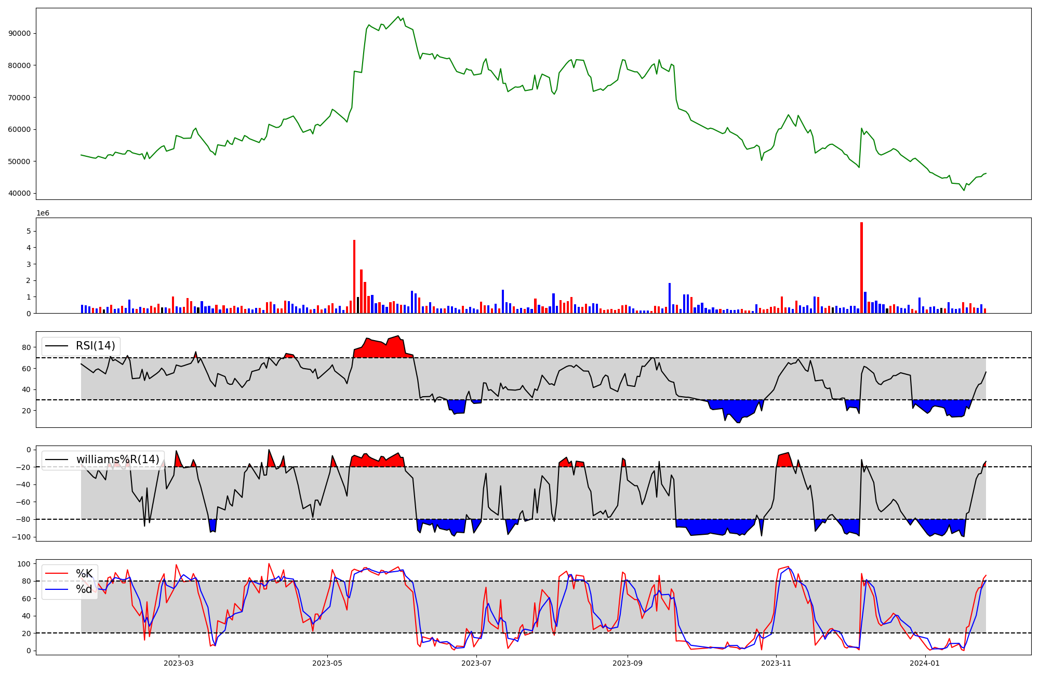Screen dimensions: 1039x675
Task: Click the 2024-01 x-axis tick label
Action: coord(925,663)
